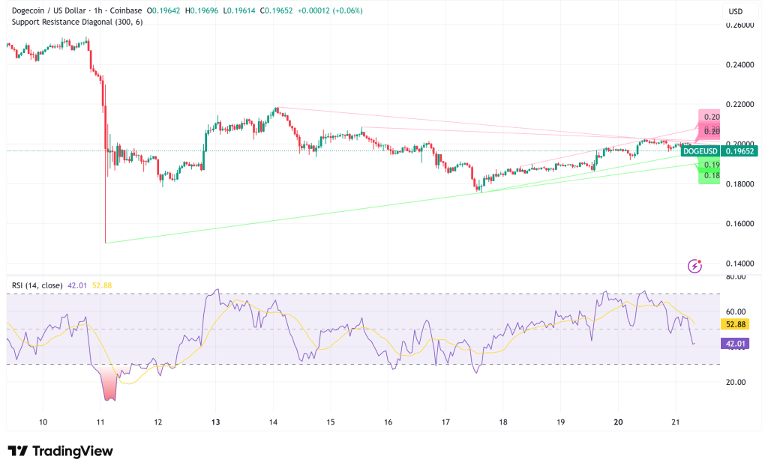Click the date 11 on time axis
This screenshot has width=768, height=471.
tap(100, 422)
